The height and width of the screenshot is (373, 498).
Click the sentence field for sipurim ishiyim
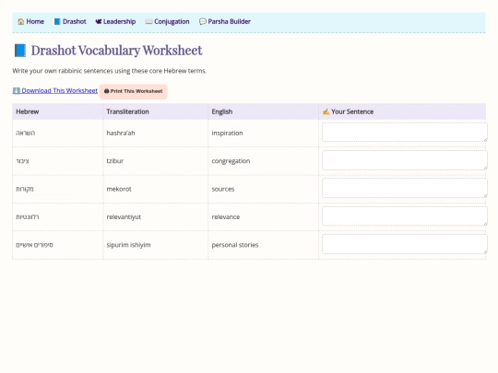[405, 244]
